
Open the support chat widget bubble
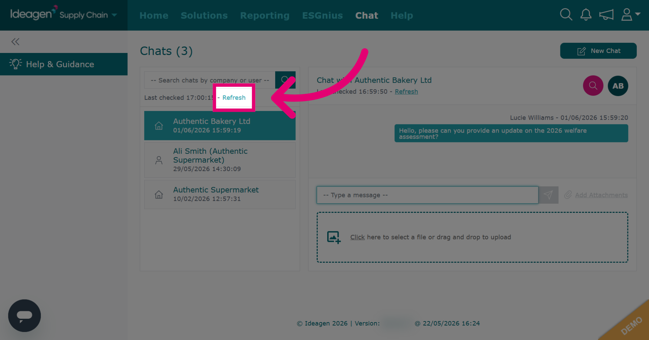click(24, 316)
